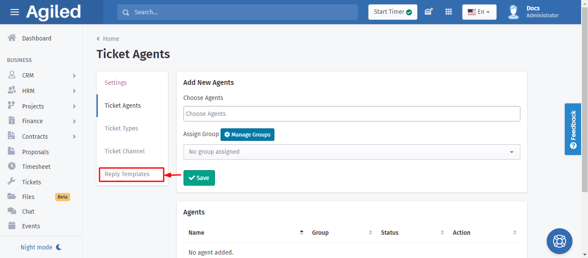This screenshot has height=258, width=588.
Task: Click the Choose Agents input field
Action: pyautogui.click(x=352, y=114)
